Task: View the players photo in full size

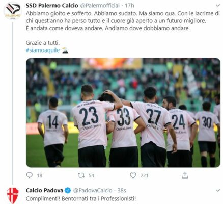Action: pos(123,113)
